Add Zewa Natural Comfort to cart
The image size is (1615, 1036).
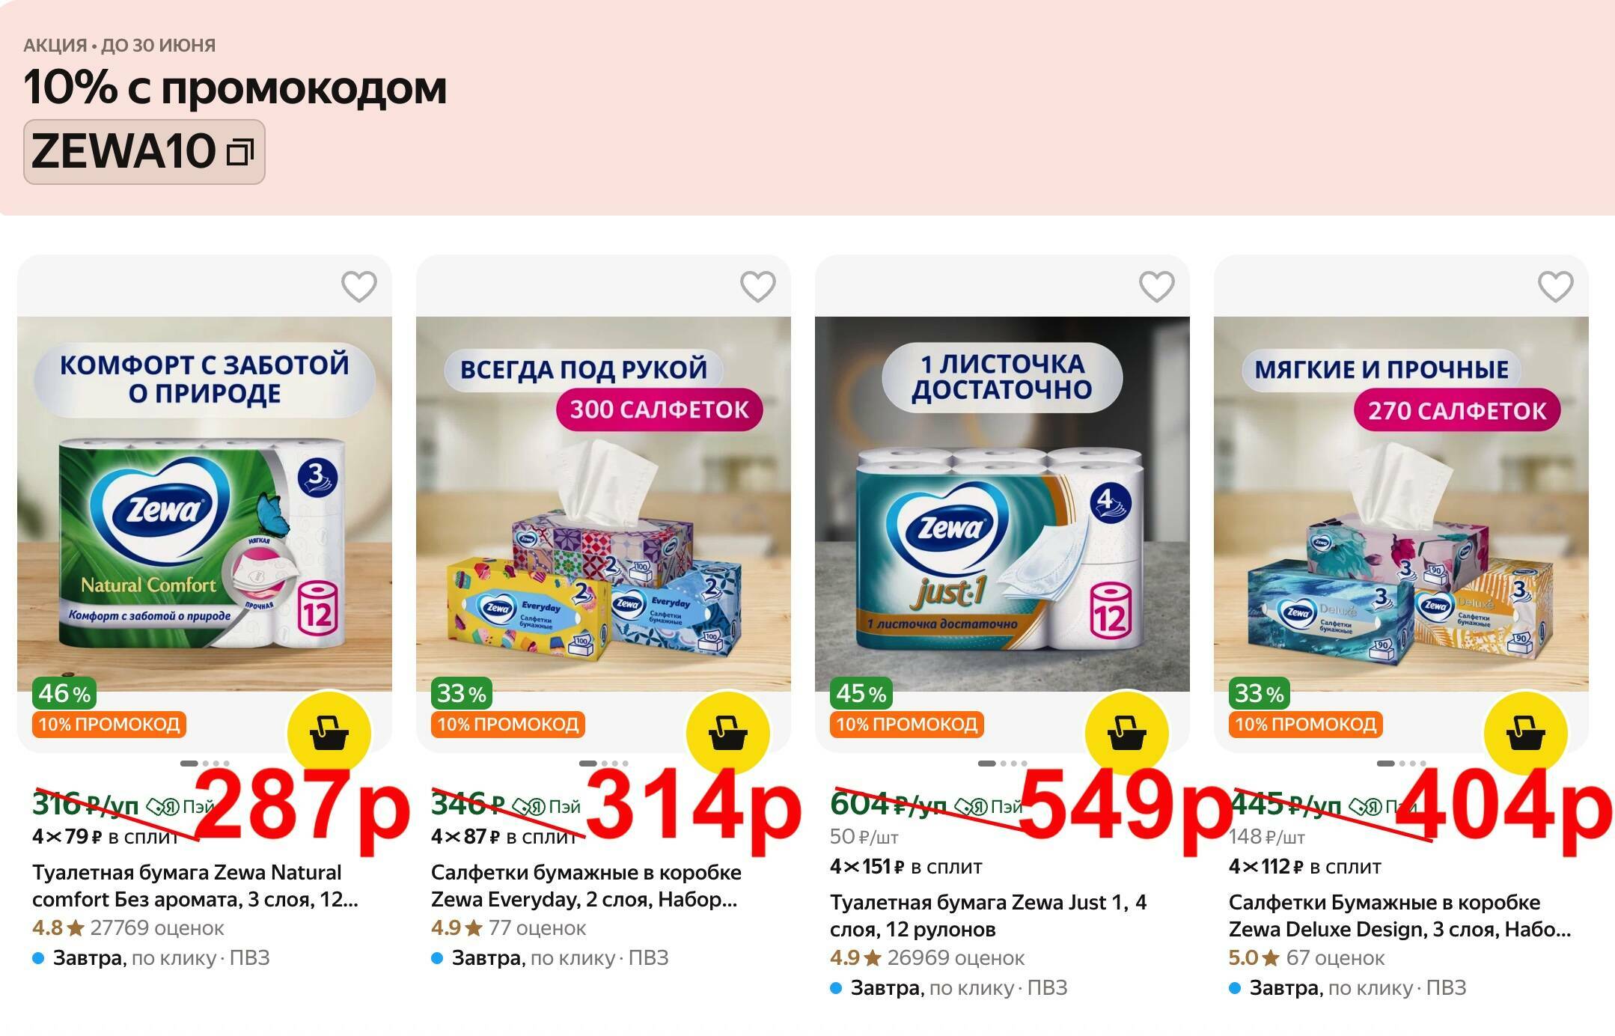click(x=329, y=734)
